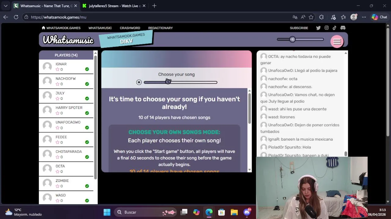Image resolution: width=391 pixels, height=219 pixels.
Task: Open browser settings three-dots menu
Action: (364, 17)
